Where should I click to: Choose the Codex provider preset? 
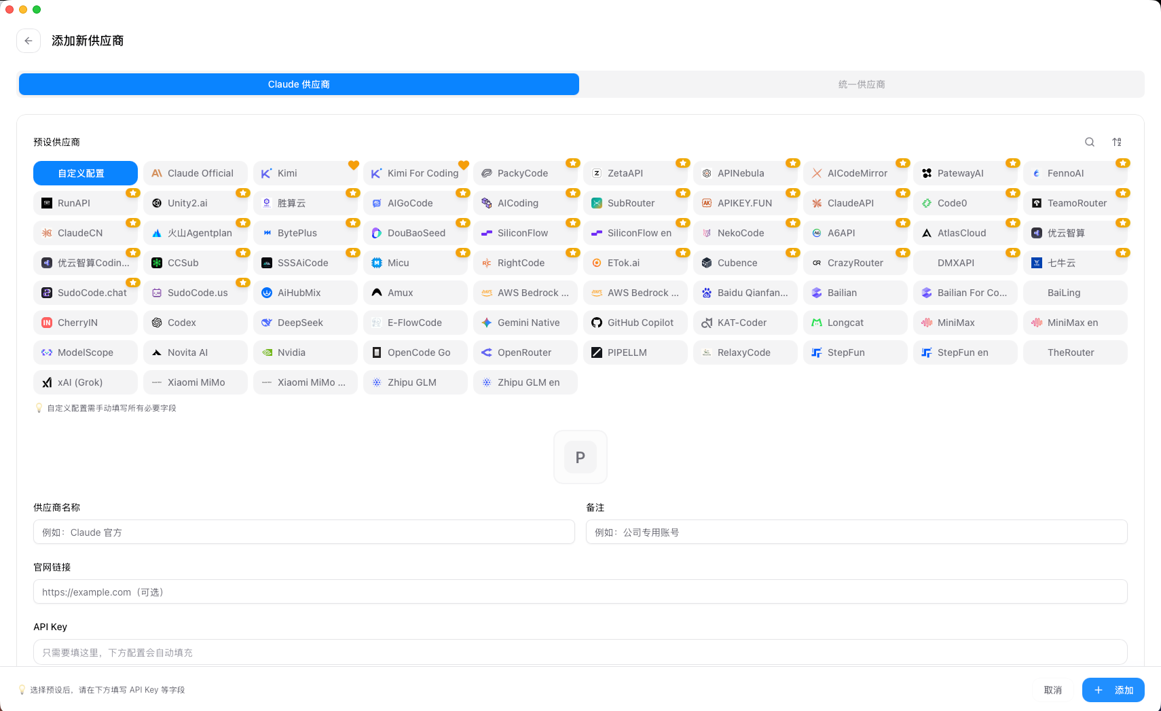tap(196, 323)
